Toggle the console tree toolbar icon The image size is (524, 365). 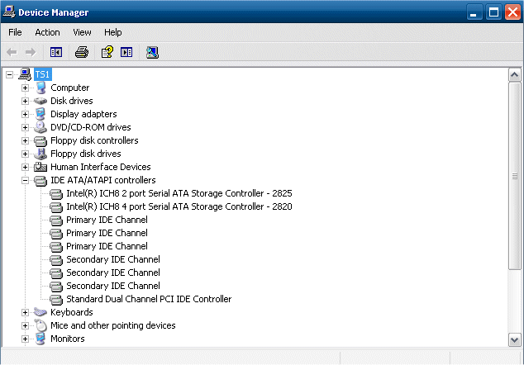coord(56,52)
